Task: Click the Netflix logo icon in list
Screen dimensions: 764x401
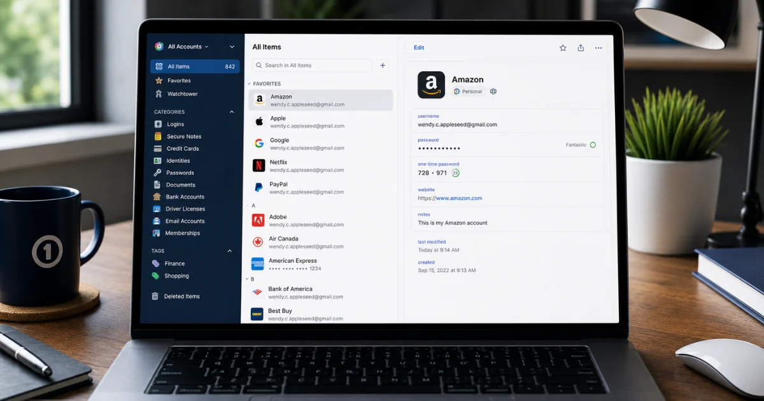Action: click(258, 165)
